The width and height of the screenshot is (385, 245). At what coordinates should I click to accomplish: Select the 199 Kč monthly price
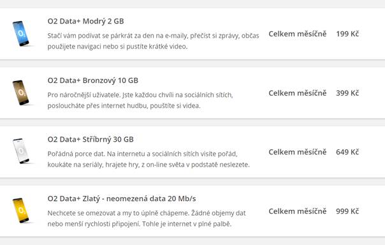click(347, 34)
